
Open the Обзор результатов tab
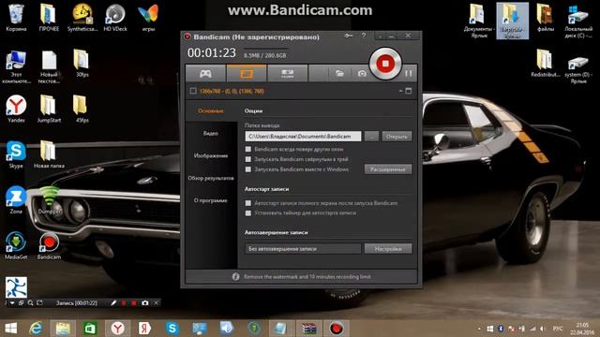coord(211,178)
